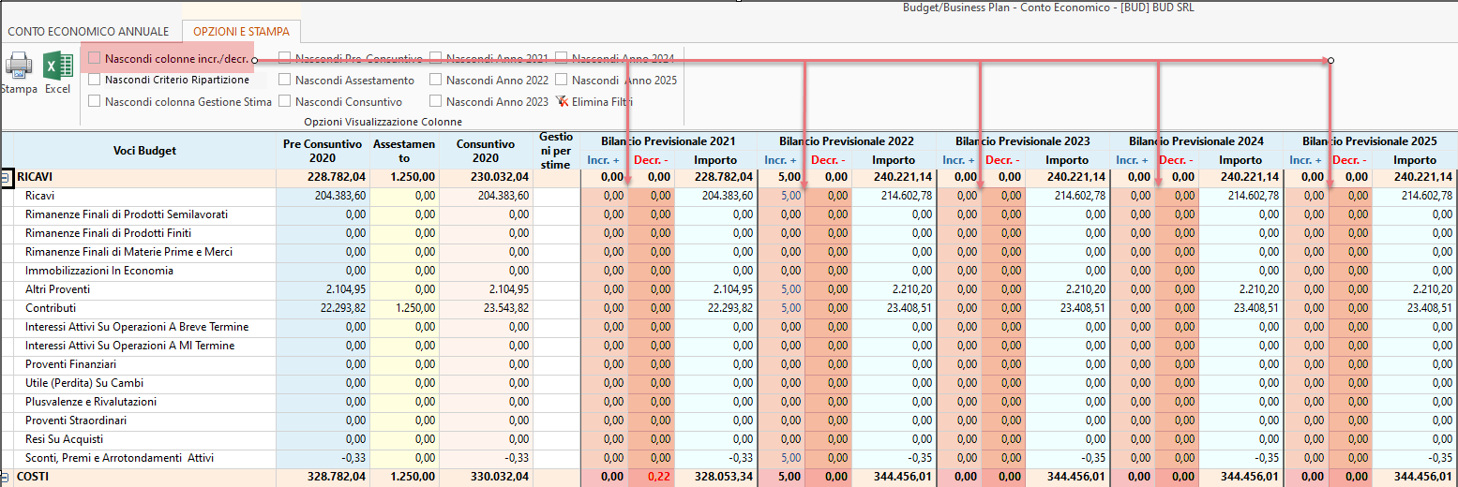Select the 'Ricavi' detail row label
1458x487 pixels.
pyautogui.click(x=40, y=196)
